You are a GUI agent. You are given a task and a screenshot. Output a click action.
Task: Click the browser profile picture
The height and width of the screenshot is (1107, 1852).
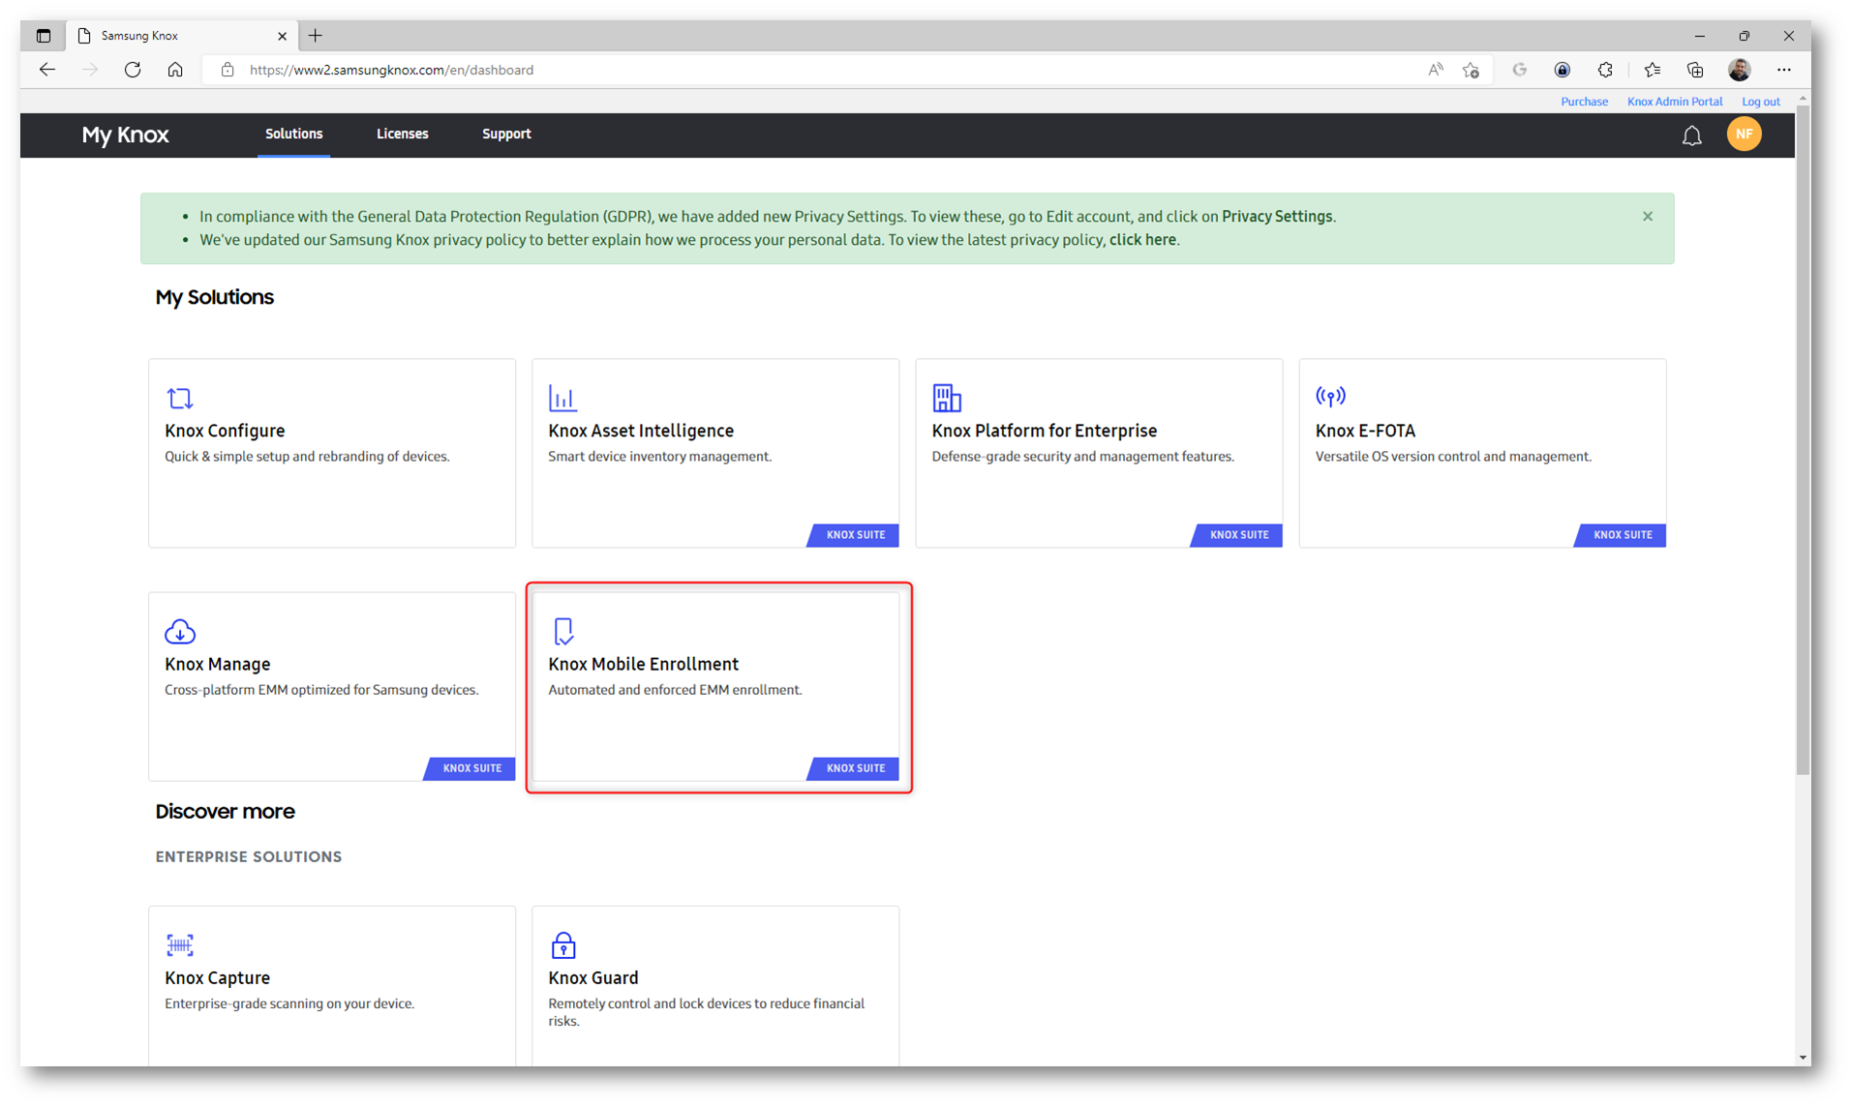point(1739,70)
